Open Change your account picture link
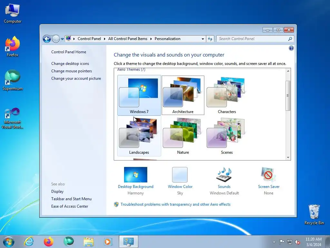Viewport: 330px width, 248px height. point(76,78)
